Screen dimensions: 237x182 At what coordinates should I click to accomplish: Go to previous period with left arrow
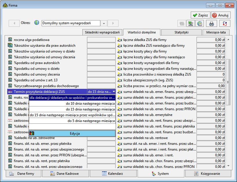point(14,23)
